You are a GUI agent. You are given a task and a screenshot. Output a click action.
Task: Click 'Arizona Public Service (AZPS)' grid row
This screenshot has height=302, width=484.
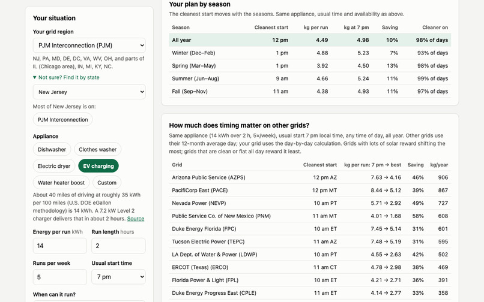tap(310, 177)
